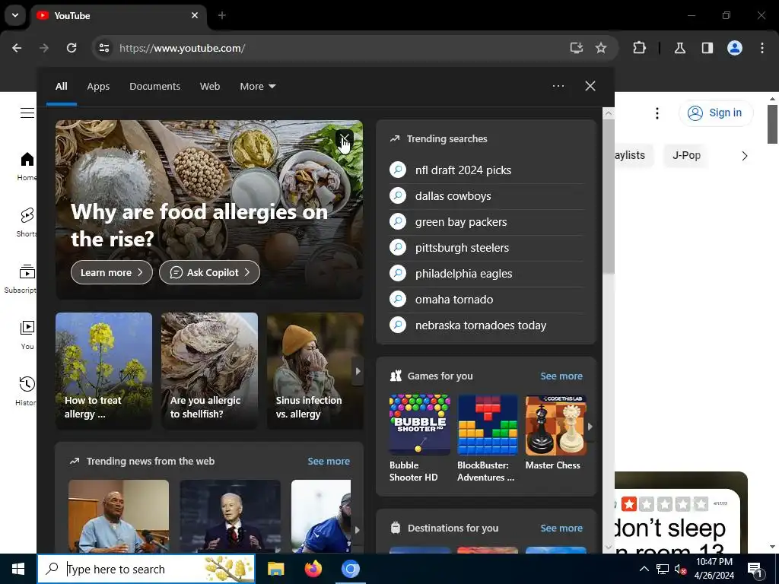Open the Extensions puzzle icon
Viewport: 779px width, 584px height.
tap(639, 48)
